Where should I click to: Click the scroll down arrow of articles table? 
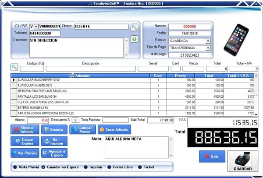[x=256, y=114]
